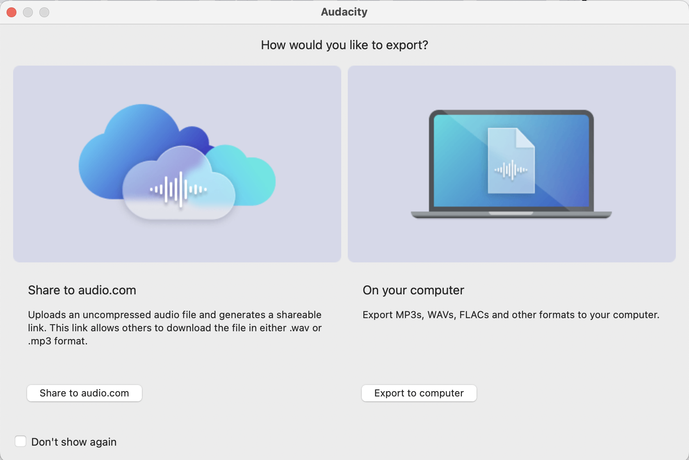Click the audio file document icon on laptop
Screen dimensions: 689x460
(x=511, y=161)
